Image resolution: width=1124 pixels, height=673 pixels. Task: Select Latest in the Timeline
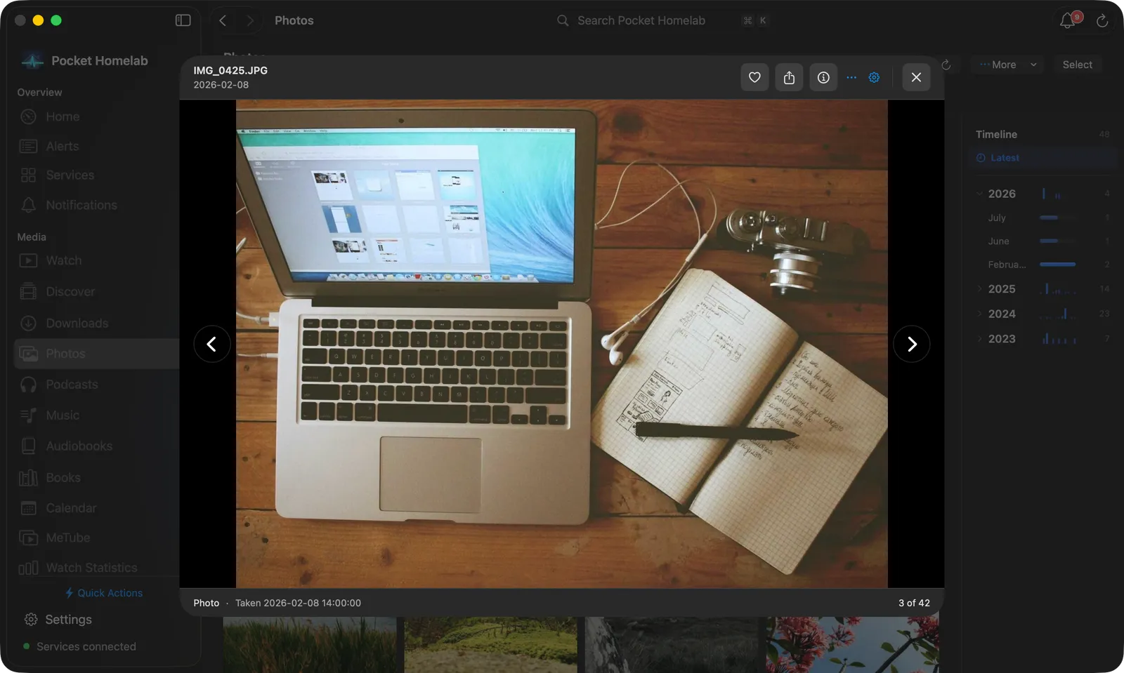(1043, 158)
